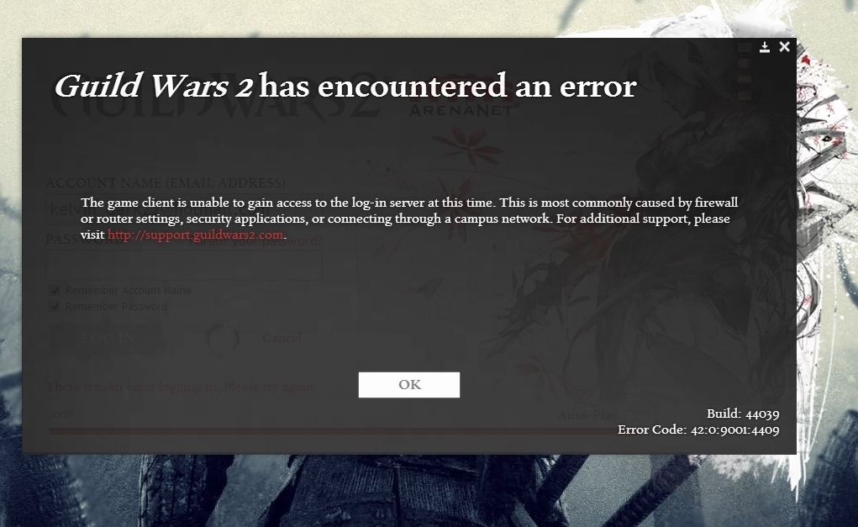The image size is (858, 527).
Task: Toggle the Remember Account Name checkbox
Action: tap(54, 290)
